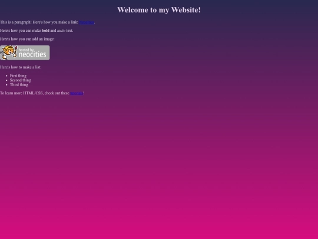Click the bold word 'bold'

[45, 31]
